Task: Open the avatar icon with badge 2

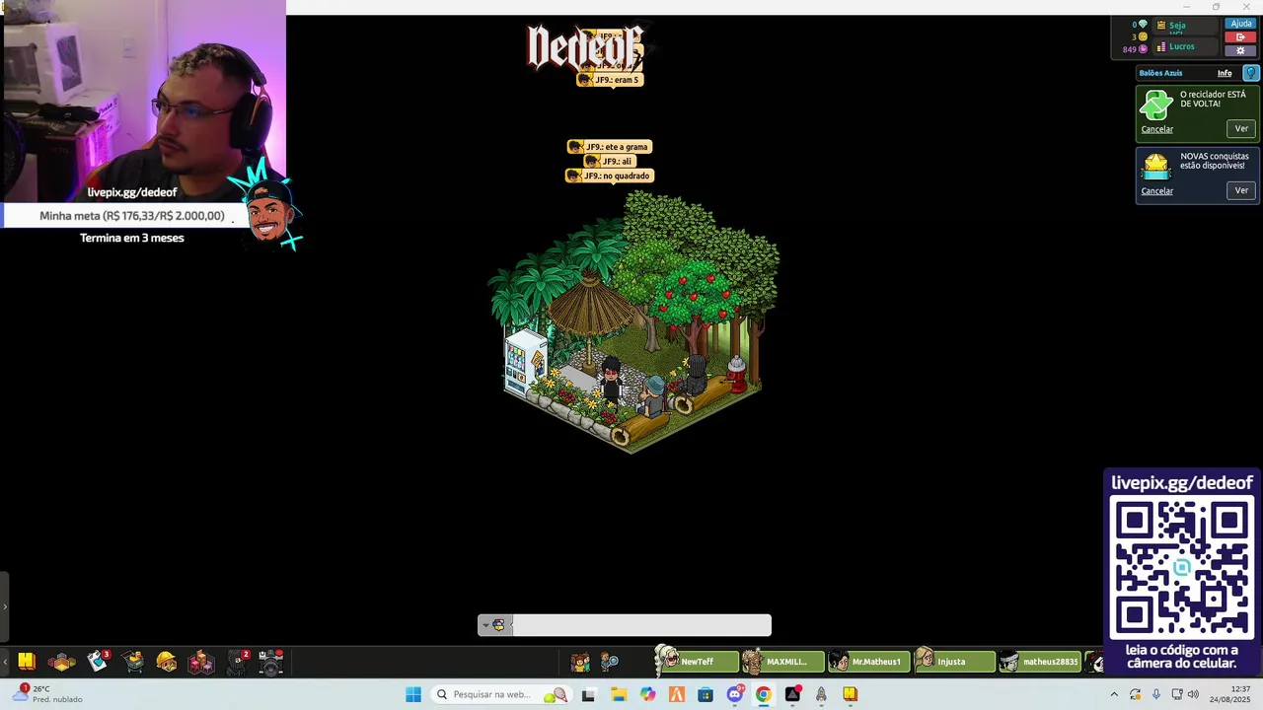Action: tap(237, 662)
